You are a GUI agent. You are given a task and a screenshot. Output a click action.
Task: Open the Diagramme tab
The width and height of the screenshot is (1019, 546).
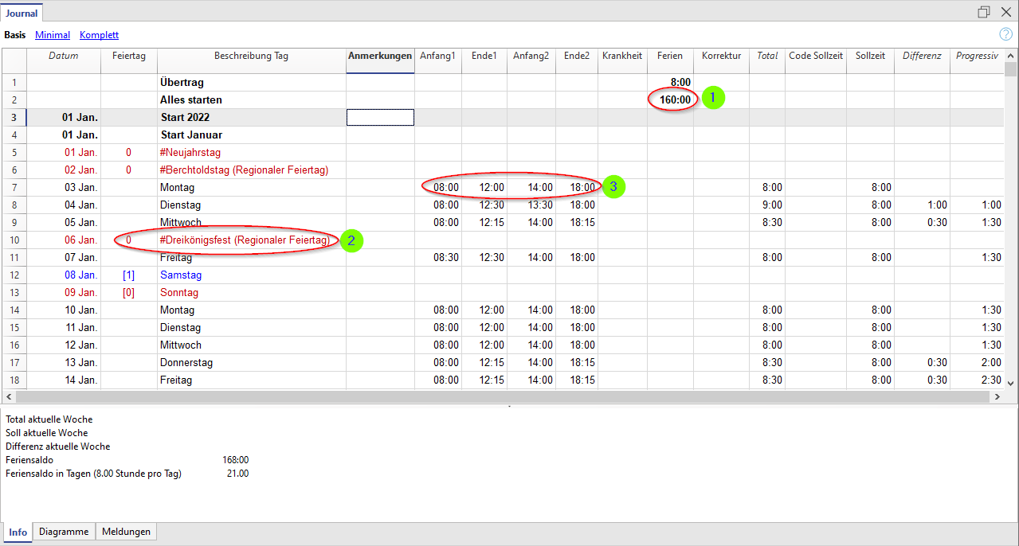[64, 532]
